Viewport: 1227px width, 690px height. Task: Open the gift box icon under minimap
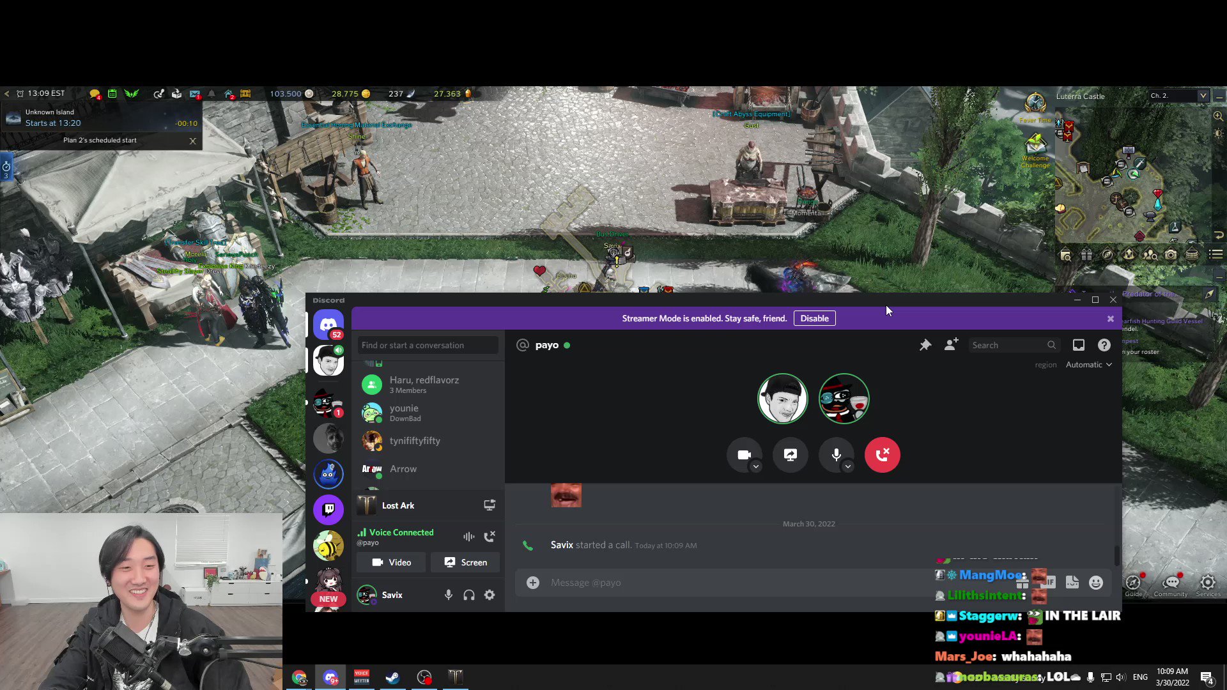point(1086,255)
